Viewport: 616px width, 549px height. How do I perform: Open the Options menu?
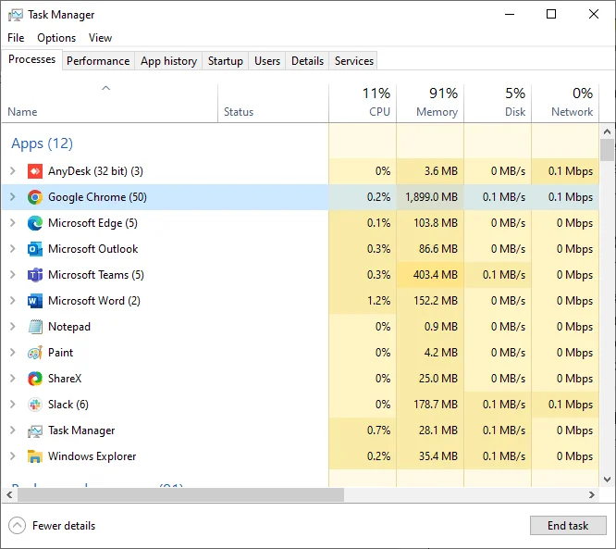coord(56,38)
